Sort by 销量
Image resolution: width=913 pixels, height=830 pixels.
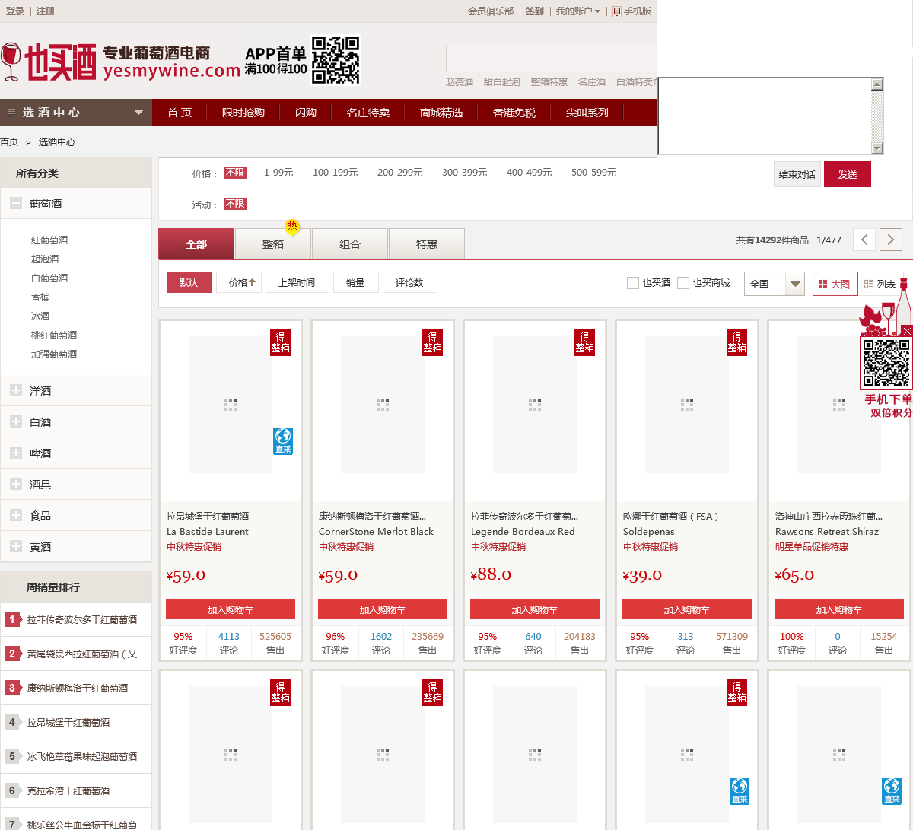tap(355, 282)
